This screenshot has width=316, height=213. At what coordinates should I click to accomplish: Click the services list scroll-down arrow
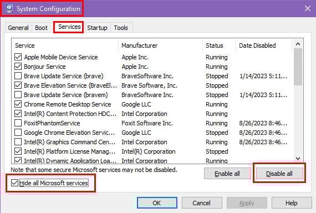point(298,159)
